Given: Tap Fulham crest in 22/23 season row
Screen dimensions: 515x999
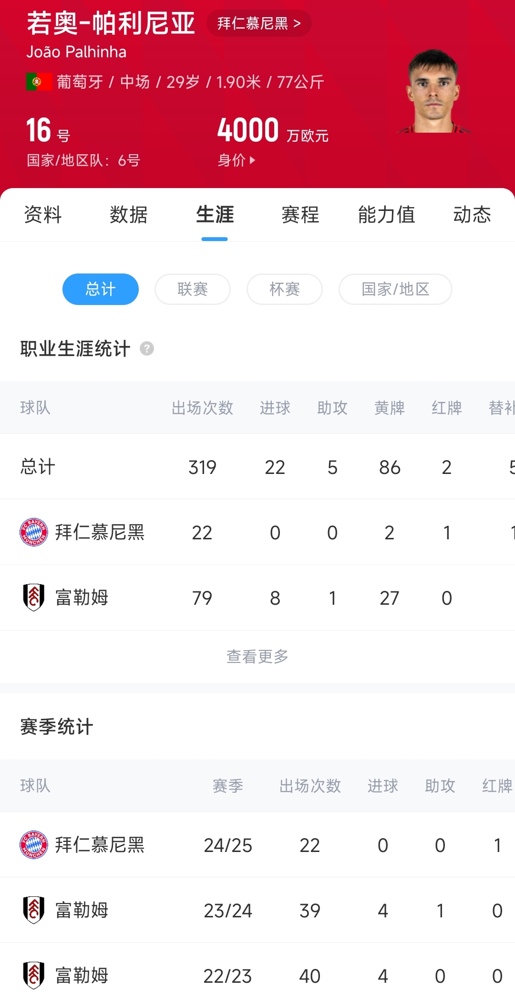Looking at the screenshot, I should pyautogui.click(x=34, y=975).
